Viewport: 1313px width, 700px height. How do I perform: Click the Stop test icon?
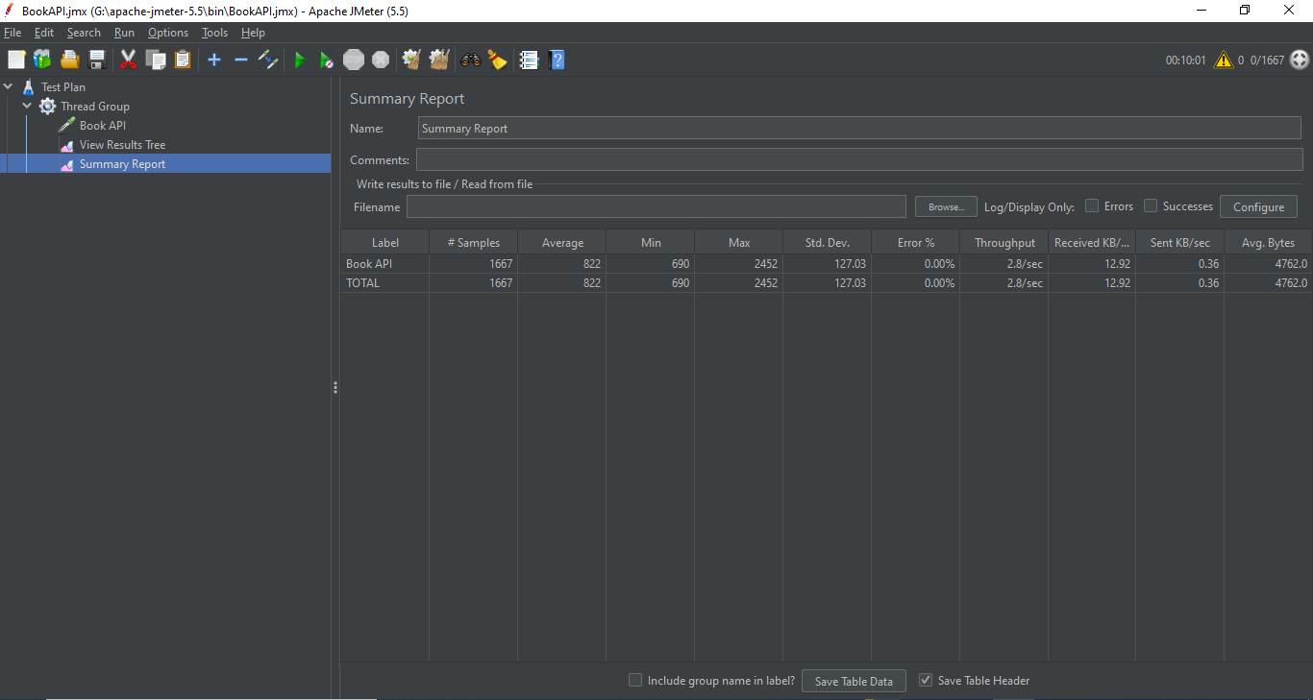pos(354,60)
